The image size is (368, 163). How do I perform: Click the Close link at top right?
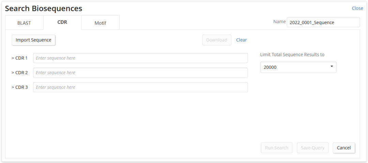click(357, 8)
